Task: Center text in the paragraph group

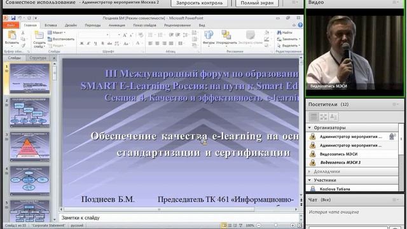Action: (x=157, y=43)
